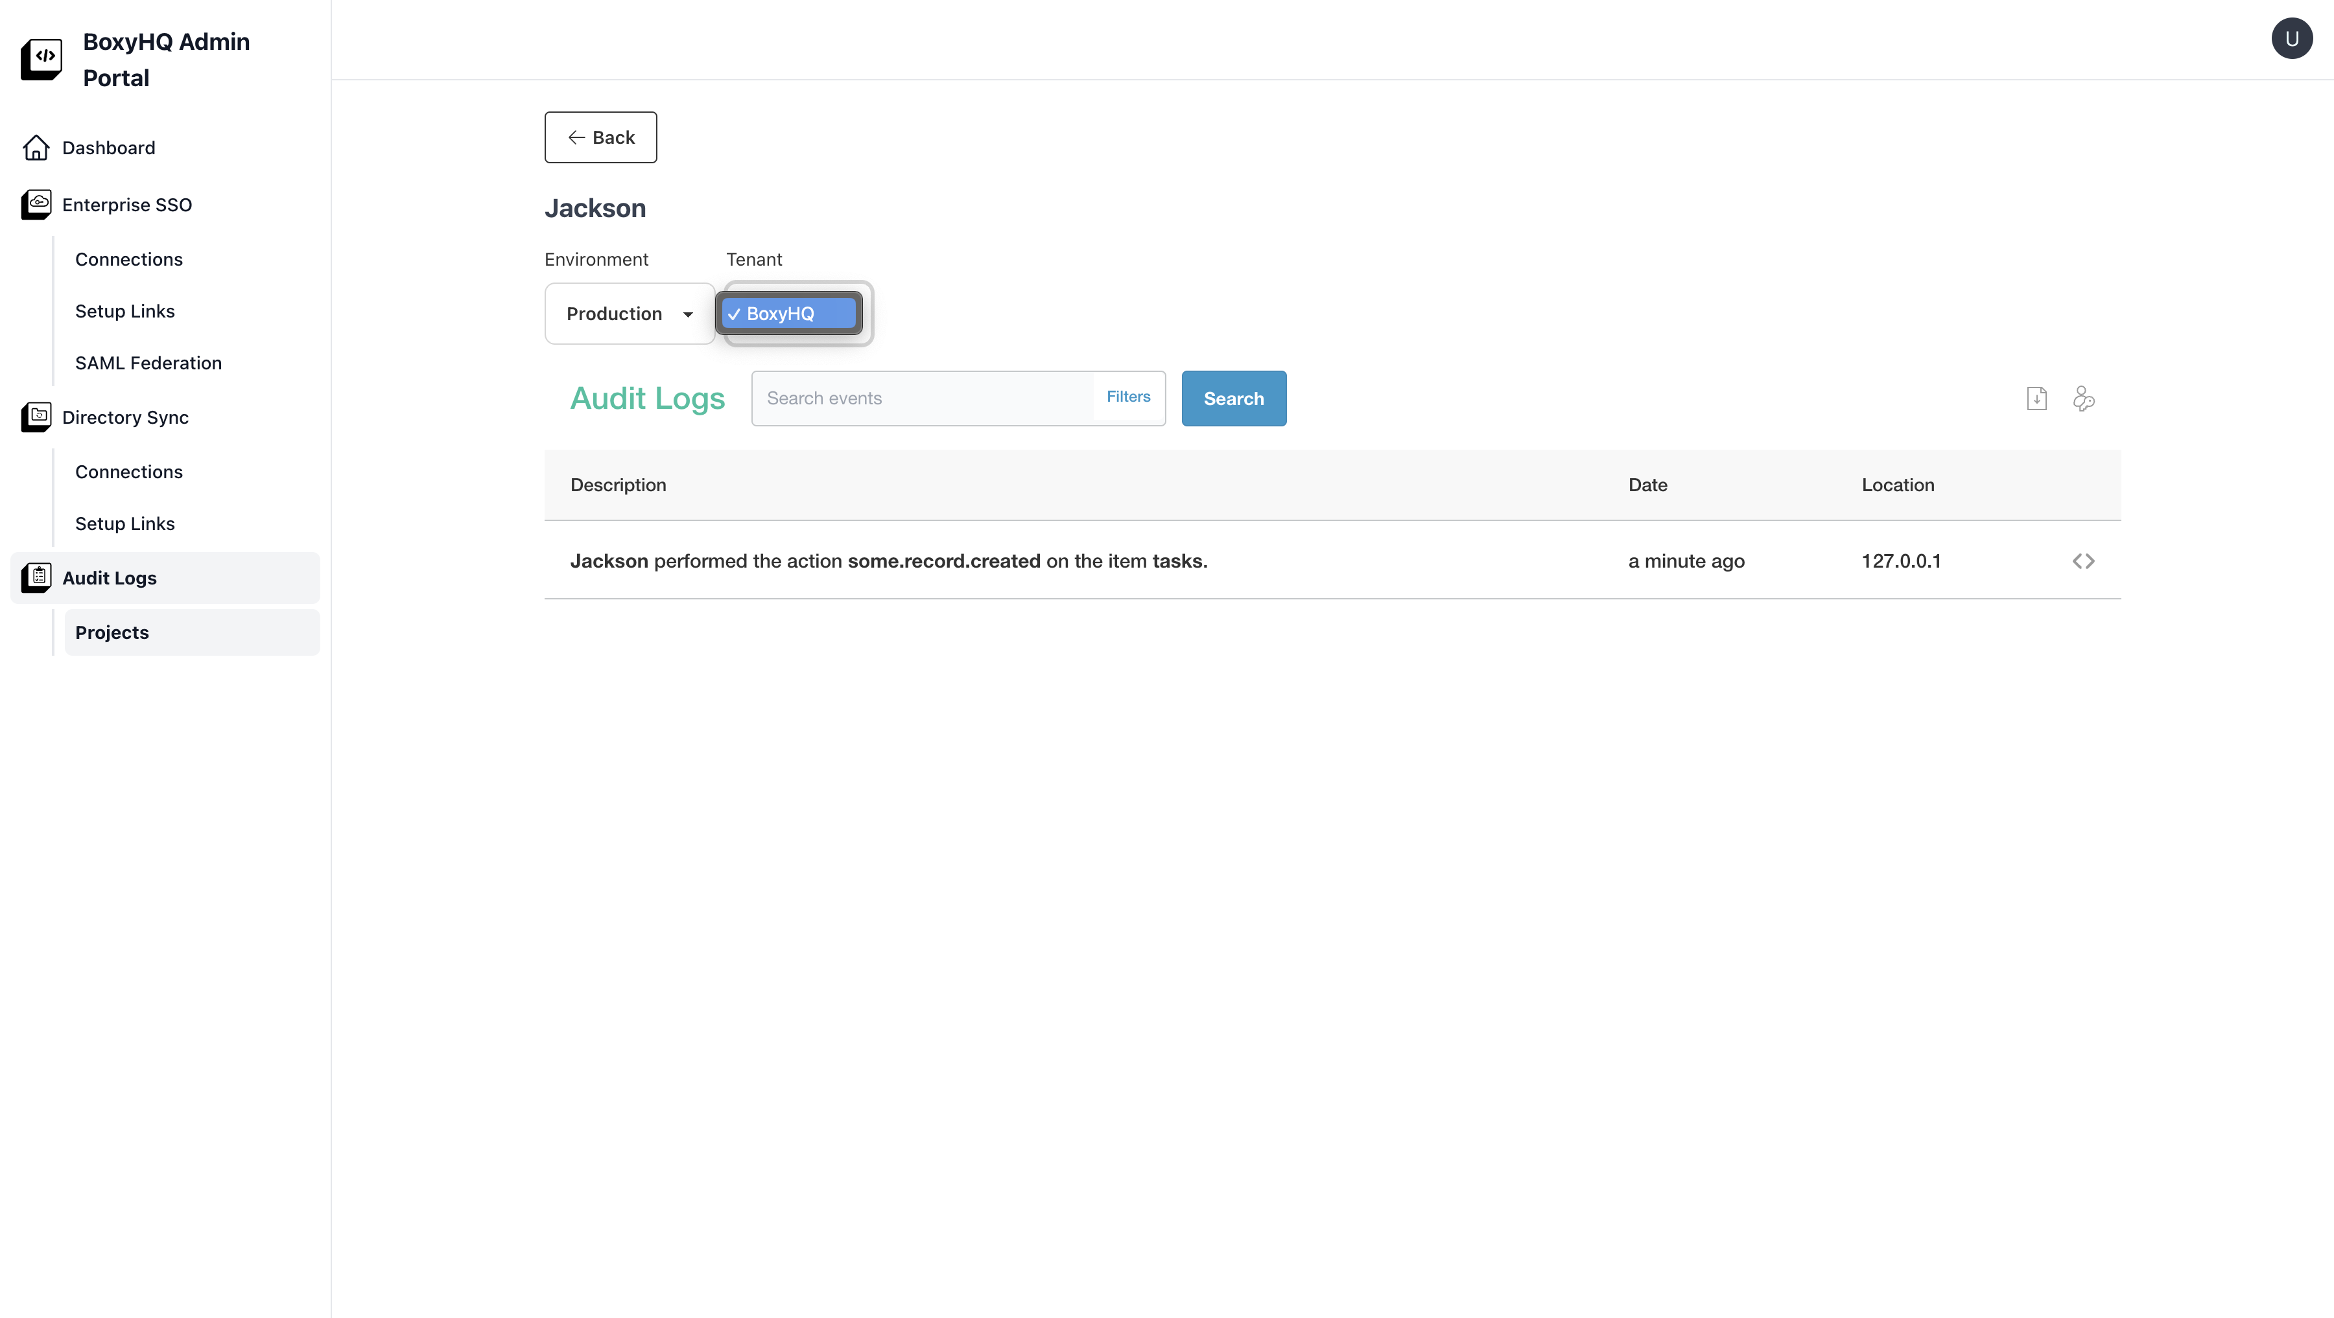Open Projects under Audit Logs
Viewport: 2334px width, 1318px height.
pos(112,633)
